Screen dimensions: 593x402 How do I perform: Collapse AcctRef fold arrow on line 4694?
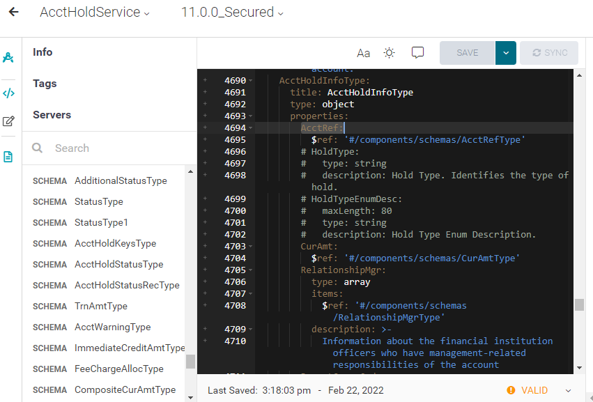point(251,127)
